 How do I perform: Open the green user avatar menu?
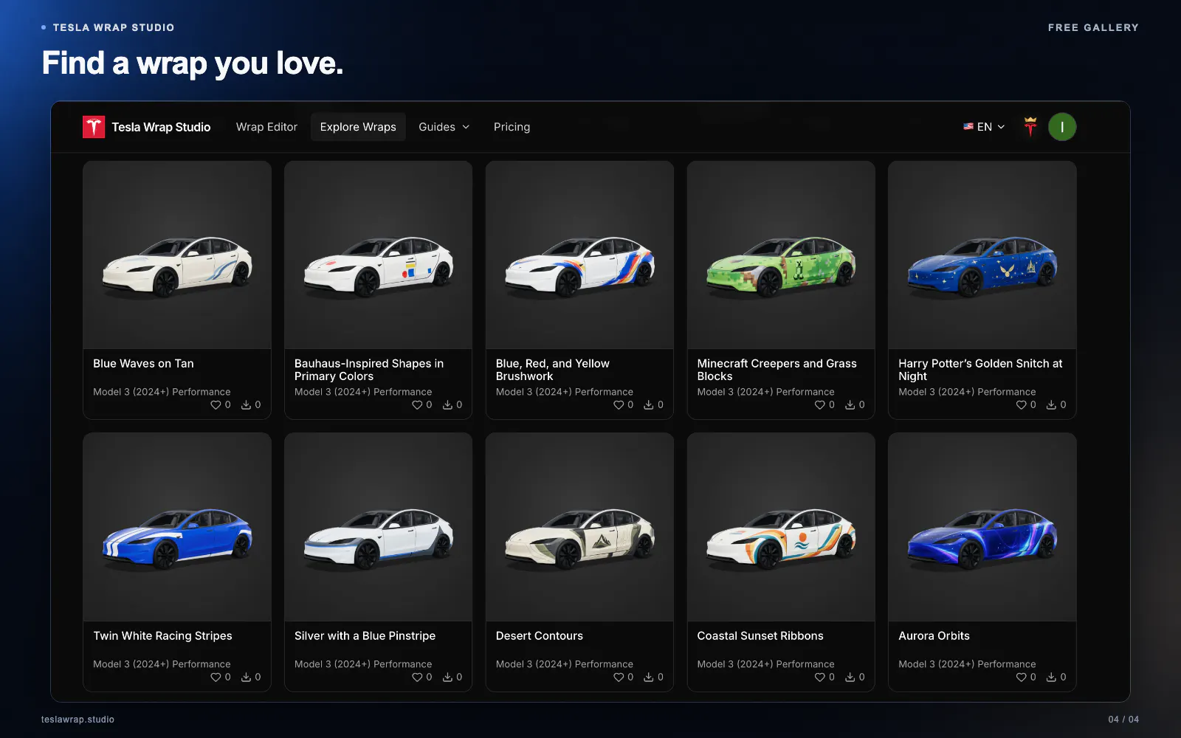coord(1062,127)
